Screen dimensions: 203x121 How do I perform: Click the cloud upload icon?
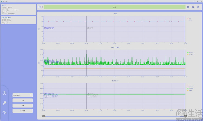[x=4, y=113]
